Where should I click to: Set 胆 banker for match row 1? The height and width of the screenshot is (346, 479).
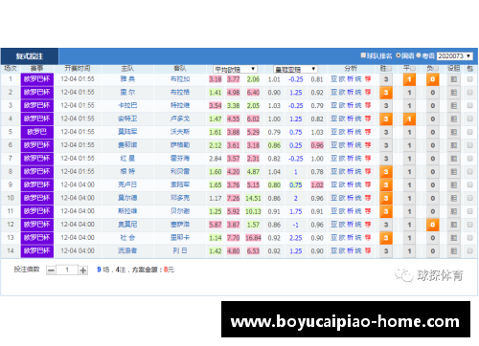pyautogui.click(x=454, y=79)
